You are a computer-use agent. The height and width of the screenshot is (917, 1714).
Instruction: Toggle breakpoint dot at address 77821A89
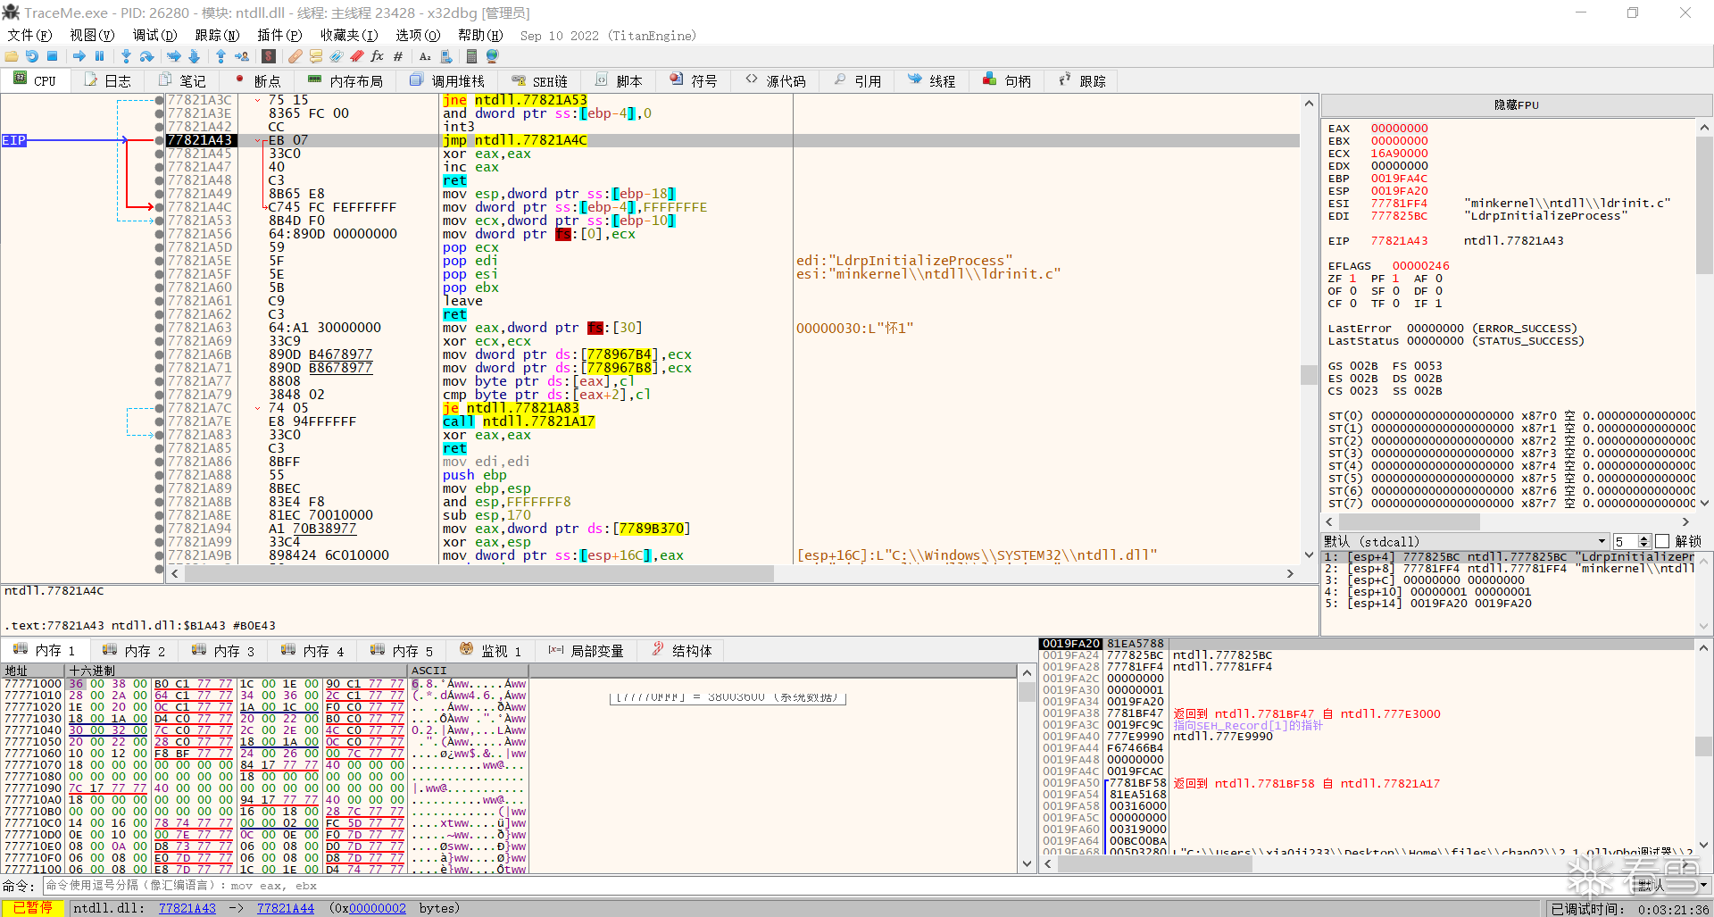tap(160, 488)
